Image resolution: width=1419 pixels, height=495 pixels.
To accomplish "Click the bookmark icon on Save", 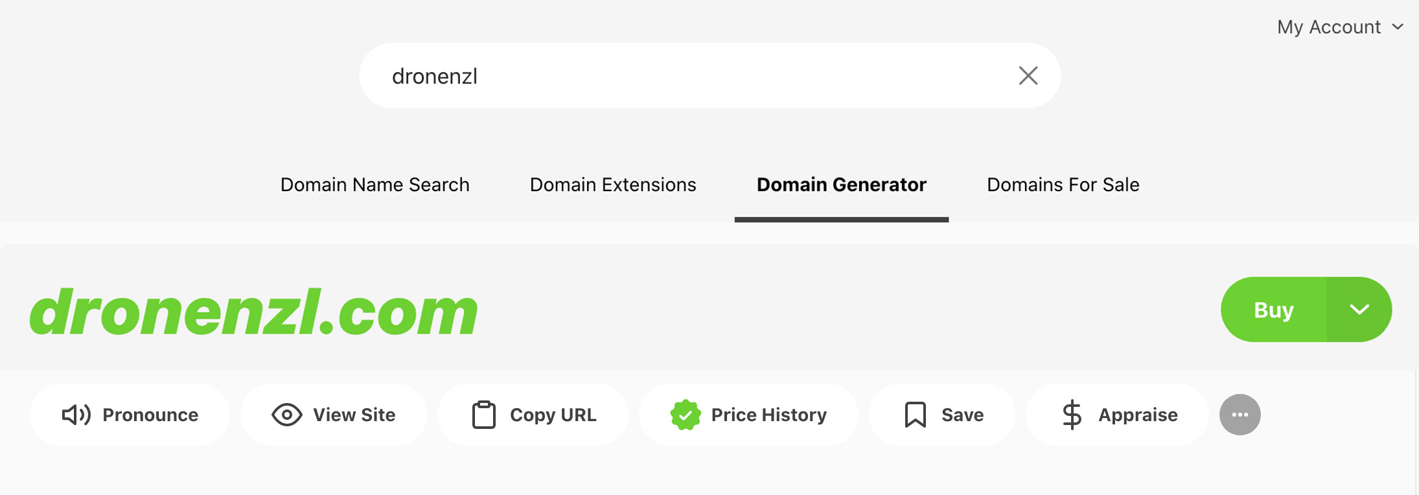I will point(916,415).
